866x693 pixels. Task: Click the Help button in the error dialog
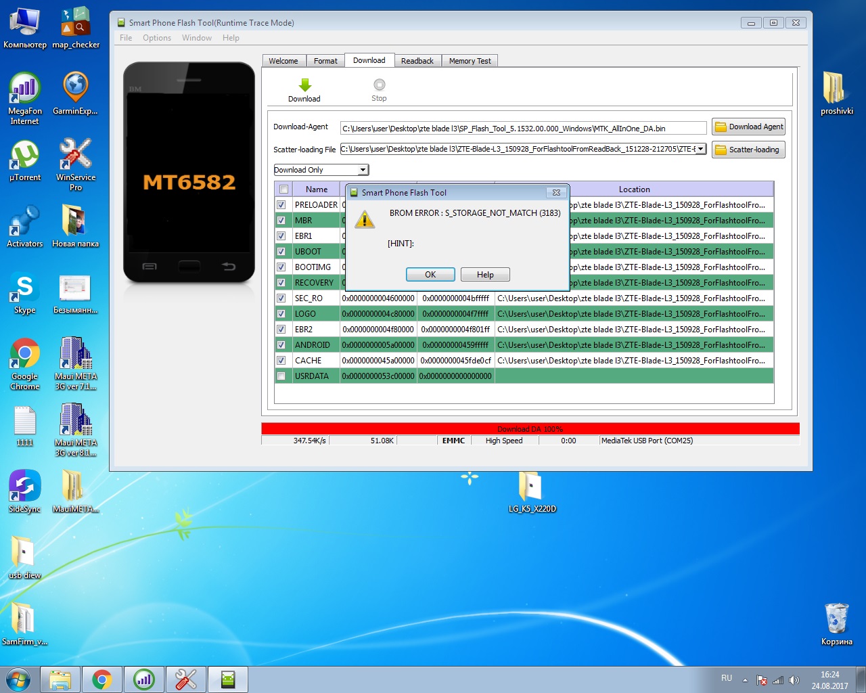[485, 275]
